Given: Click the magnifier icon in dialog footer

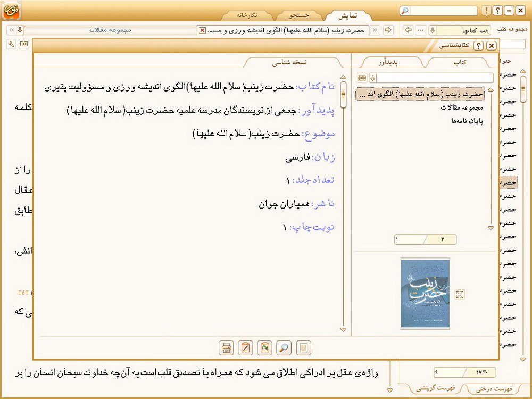Looking at the screenshot, I should pos(284,348).
